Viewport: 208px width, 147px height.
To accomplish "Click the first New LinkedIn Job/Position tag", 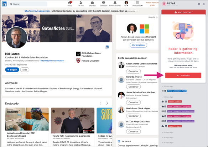I will (181, 111).
